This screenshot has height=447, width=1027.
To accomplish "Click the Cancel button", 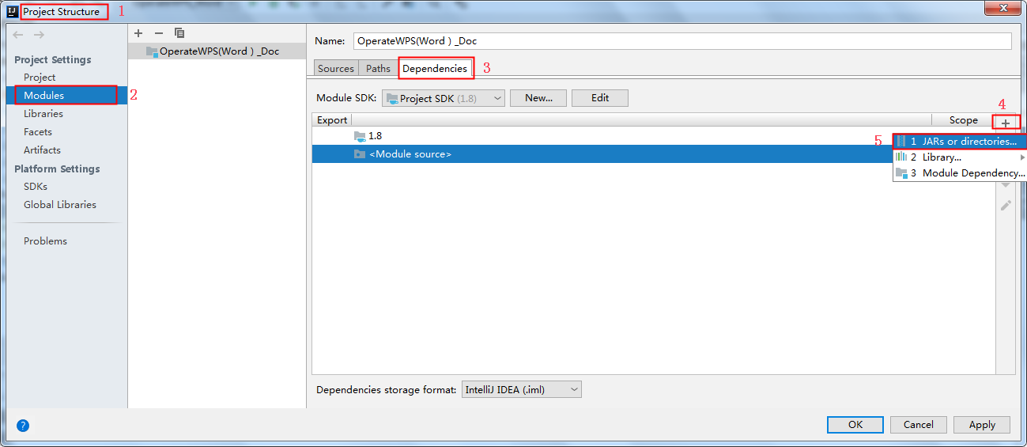I will [918, 425].
